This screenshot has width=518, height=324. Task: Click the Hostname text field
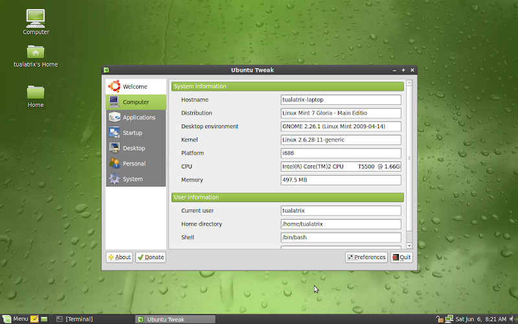(341, 100)
